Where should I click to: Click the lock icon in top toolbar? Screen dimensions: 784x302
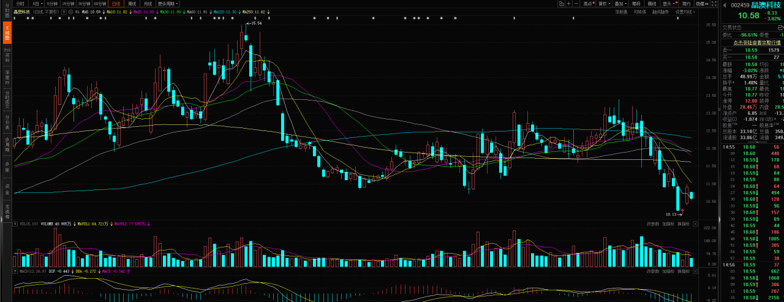point(562,4)
